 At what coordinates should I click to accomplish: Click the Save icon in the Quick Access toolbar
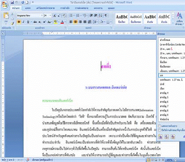tap(12, 2)
